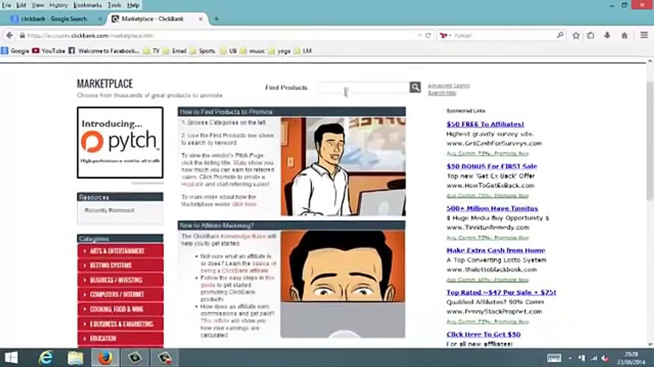The image size is (654, 367).
Task: Open the US bookmarks folder
Action: pyautogui.click(x=228, y=51)
